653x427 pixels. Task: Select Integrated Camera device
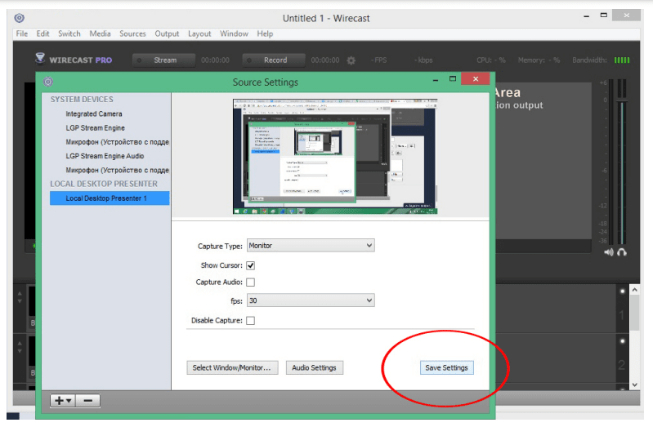[x=94, y=114]
